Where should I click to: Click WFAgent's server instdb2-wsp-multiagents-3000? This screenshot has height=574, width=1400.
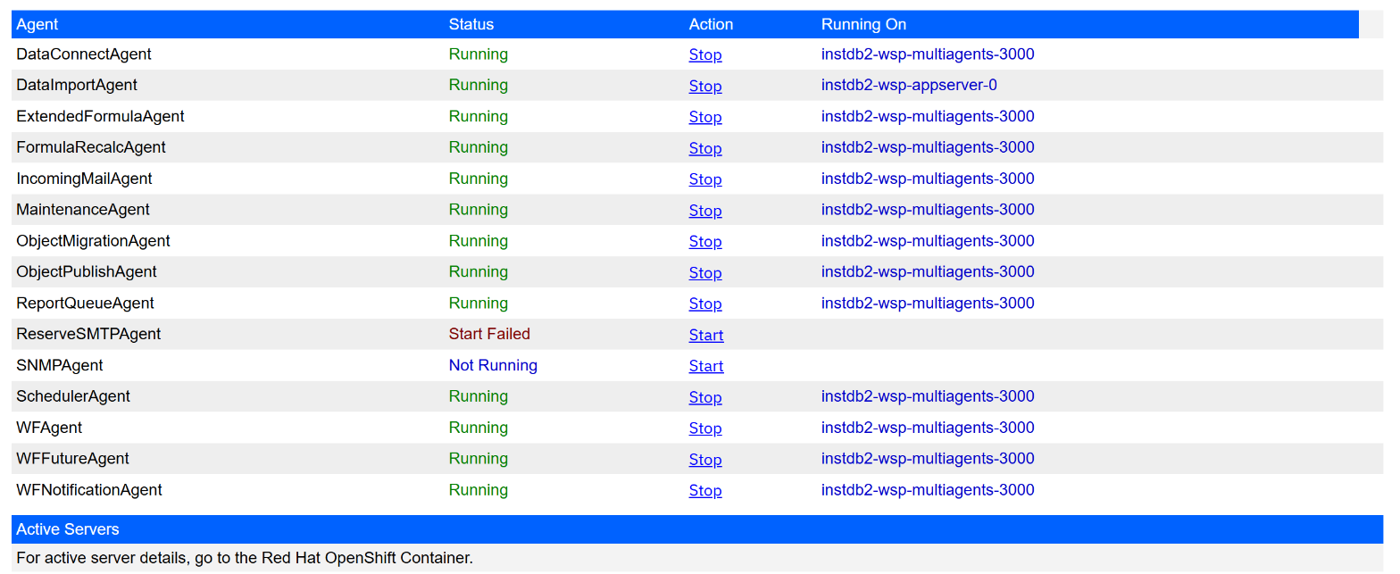tap(928, 428)
